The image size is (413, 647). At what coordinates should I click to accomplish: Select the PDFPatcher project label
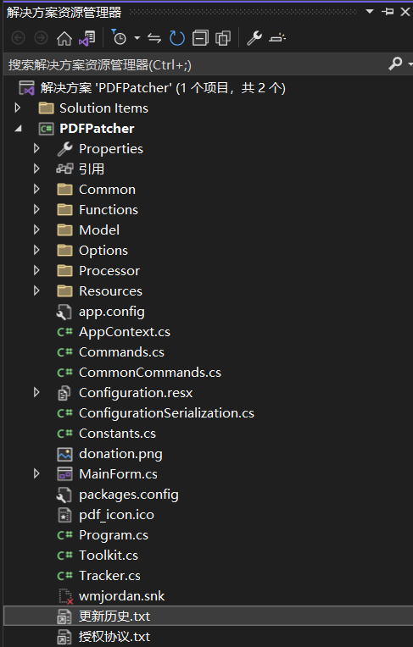pyautogui.click(x=97, y=129)
